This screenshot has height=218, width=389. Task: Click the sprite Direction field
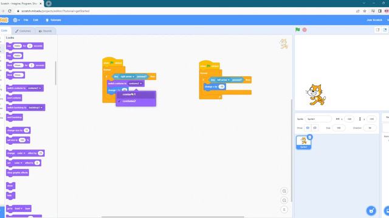click(x=370, y=128)
